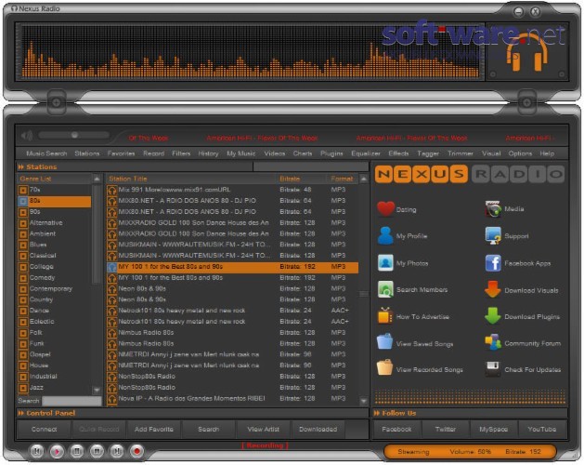Click the Download Visuals orange arrow icon

(x=493, y=289)
